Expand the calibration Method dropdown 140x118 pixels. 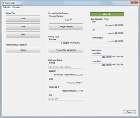tap(66, 67)
